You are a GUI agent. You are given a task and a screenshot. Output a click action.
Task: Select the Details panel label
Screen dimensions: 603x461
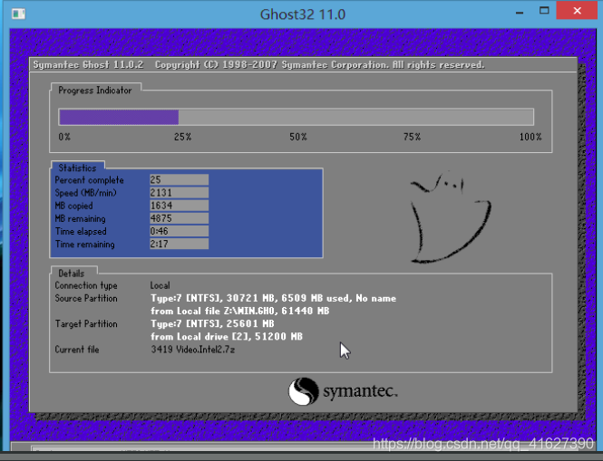[x=71, y=274]
